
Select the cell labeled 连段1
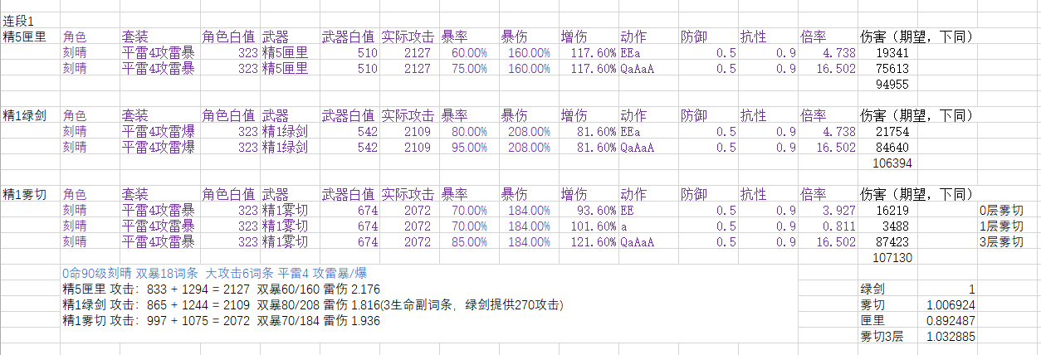point(20,21)
